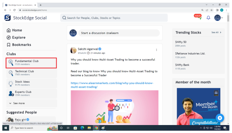Image resolution: width=232 pixels, height=133 pixels.
Task: Click the search box for People, Clubs, Stocks
Action: click(x=114, y=18)
